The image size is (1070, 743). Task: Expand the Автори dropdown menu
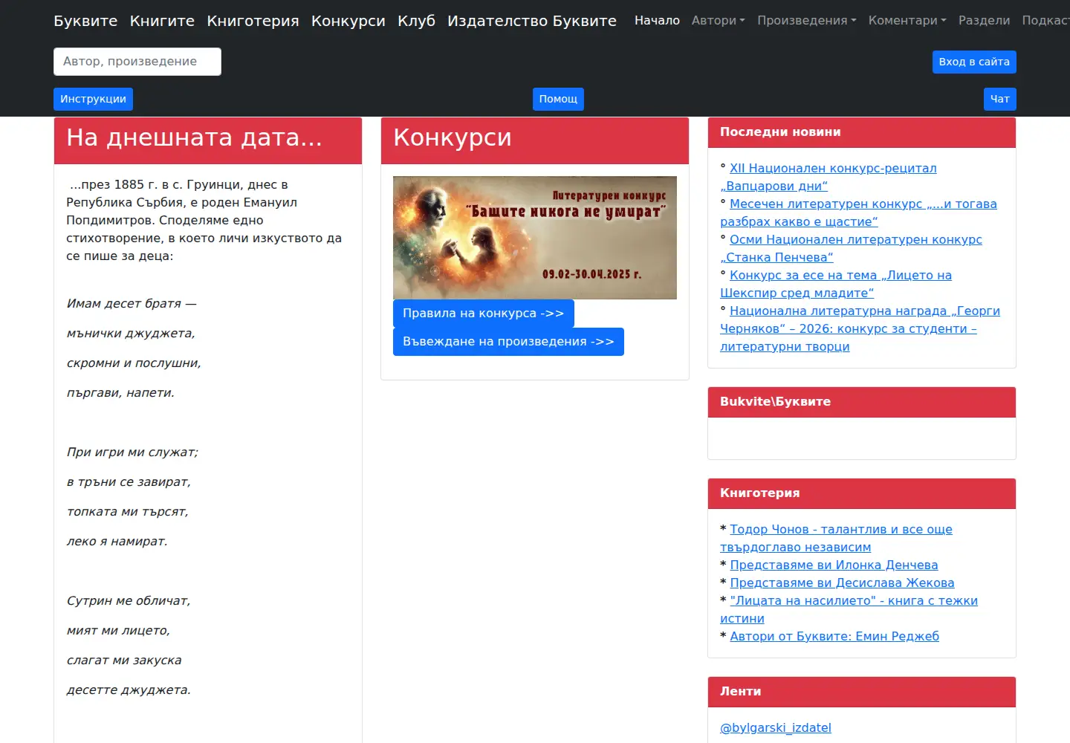pyautogui.click(x=718, y=21)
